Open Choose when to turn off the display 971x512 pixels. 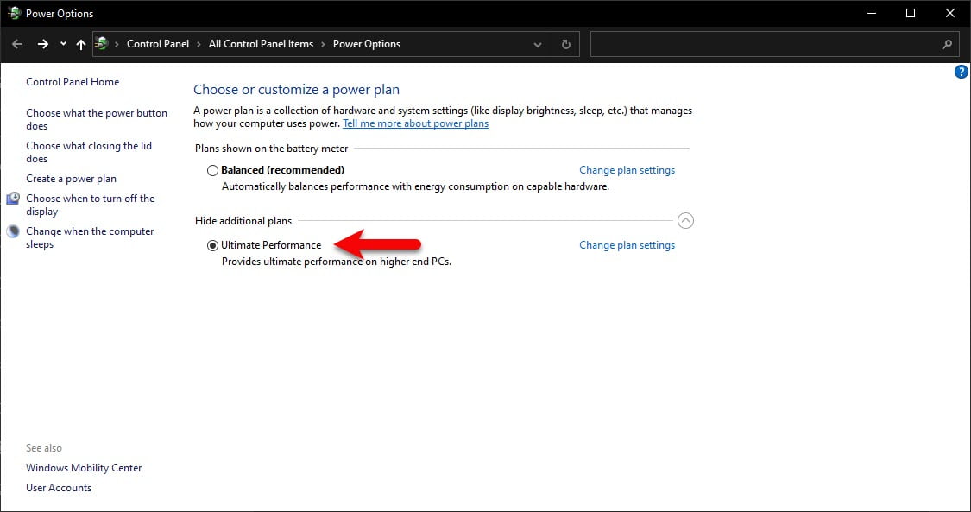coord(91,205)
